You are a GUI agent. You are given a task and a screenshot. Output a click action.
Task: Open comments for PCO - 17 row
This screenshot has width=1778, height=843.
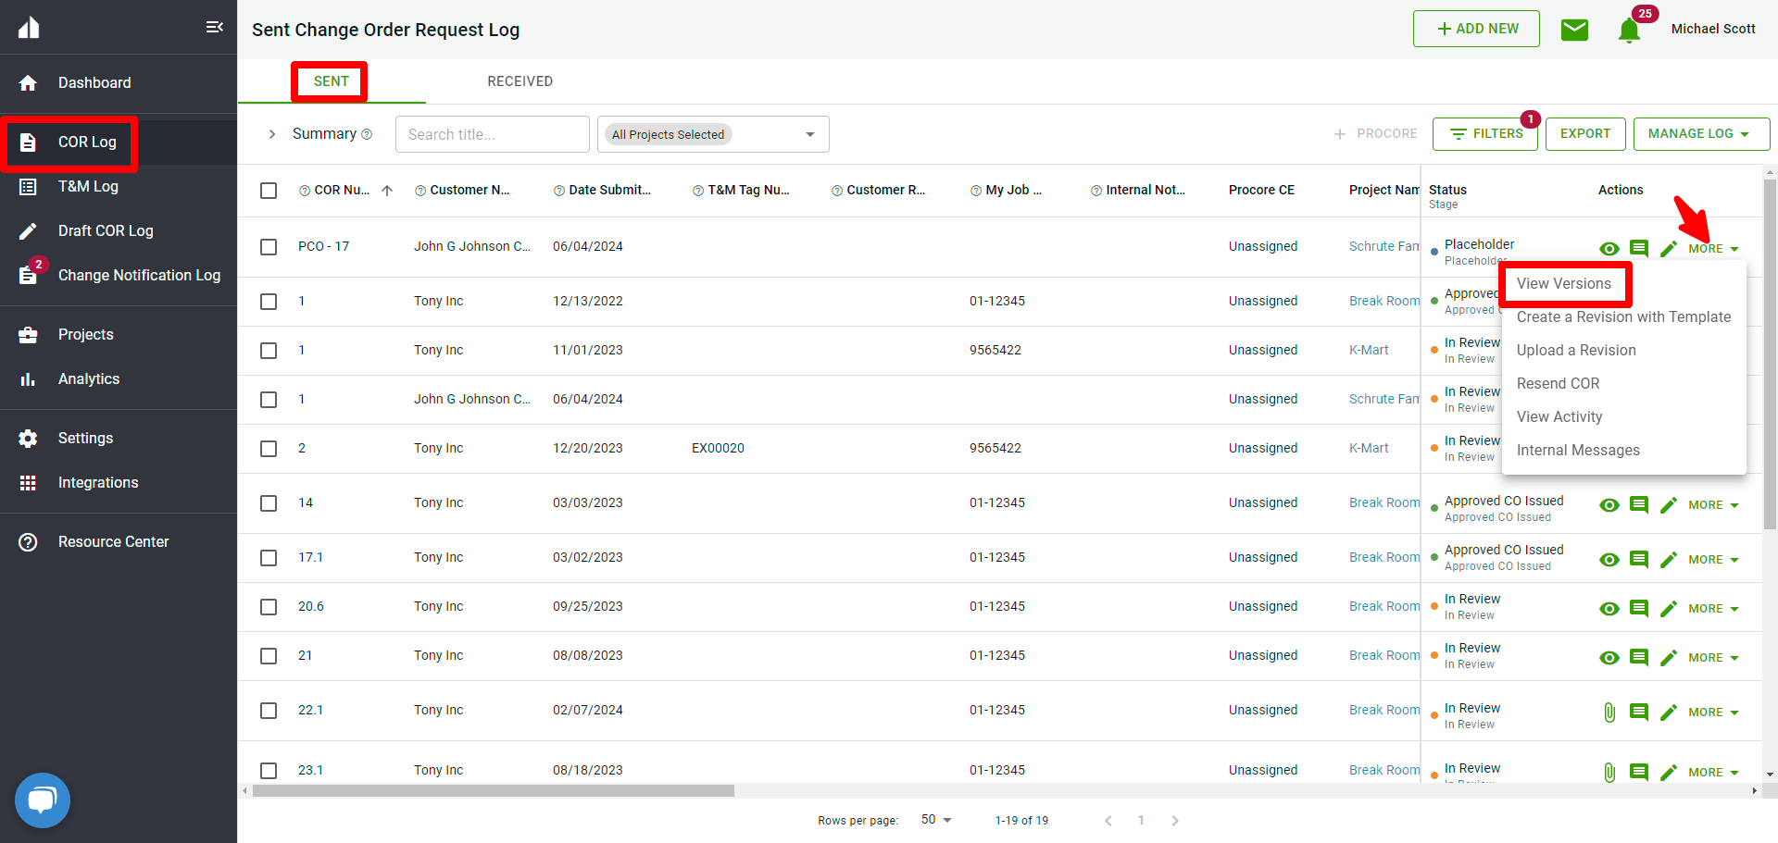pos(1639,248)
